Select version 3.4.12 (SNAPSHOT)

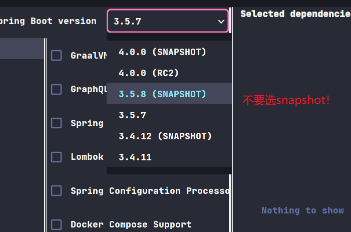169,136
